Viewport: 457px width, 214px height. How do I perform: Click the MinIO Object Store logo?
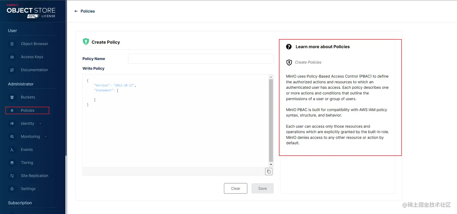tap(31, 11)
